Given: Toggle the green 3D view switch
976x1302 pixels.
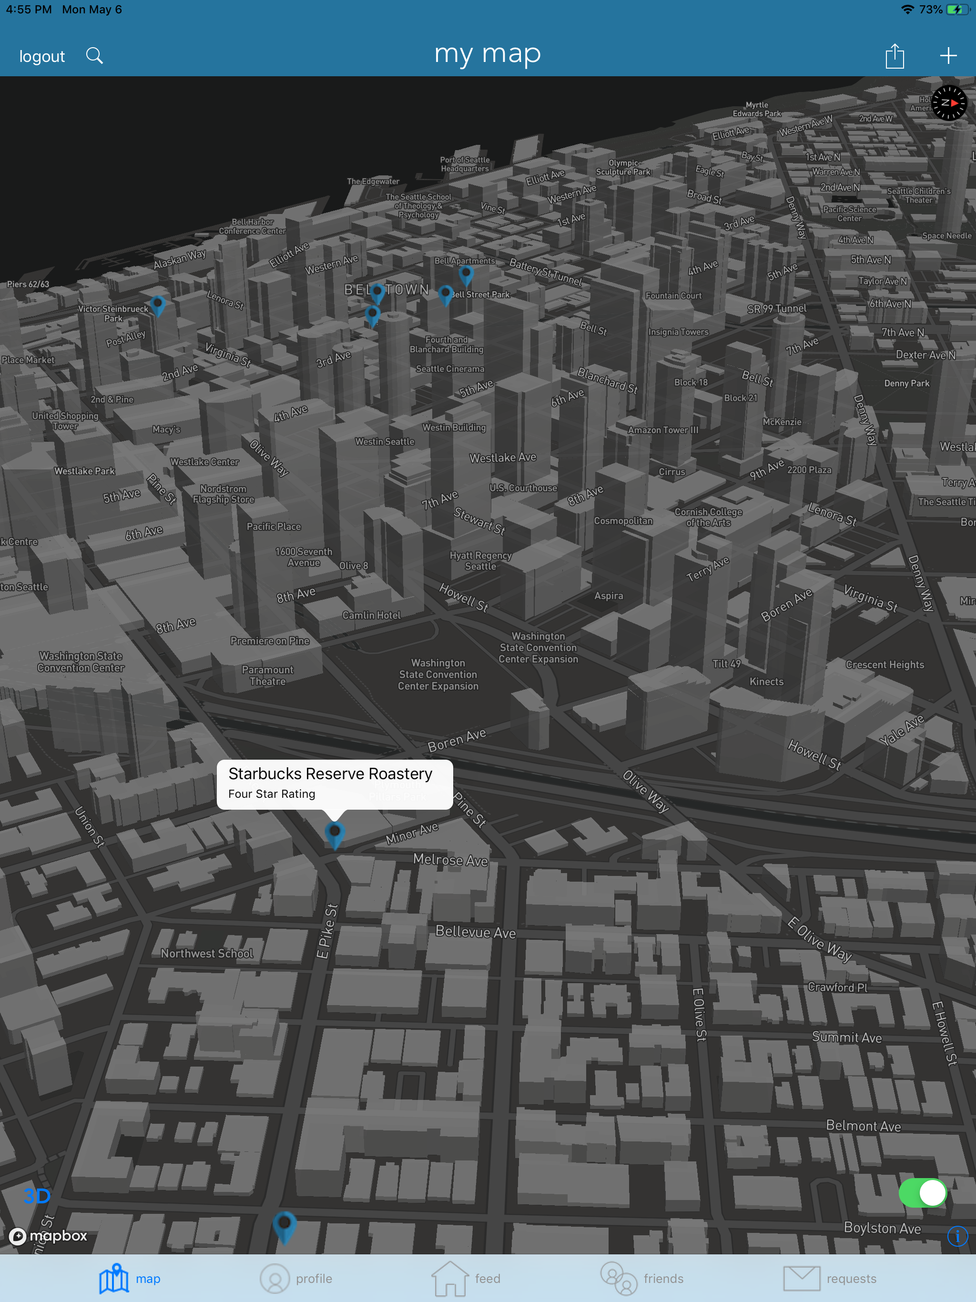Looking at the screenshot, I should (x=923, y=1192).
